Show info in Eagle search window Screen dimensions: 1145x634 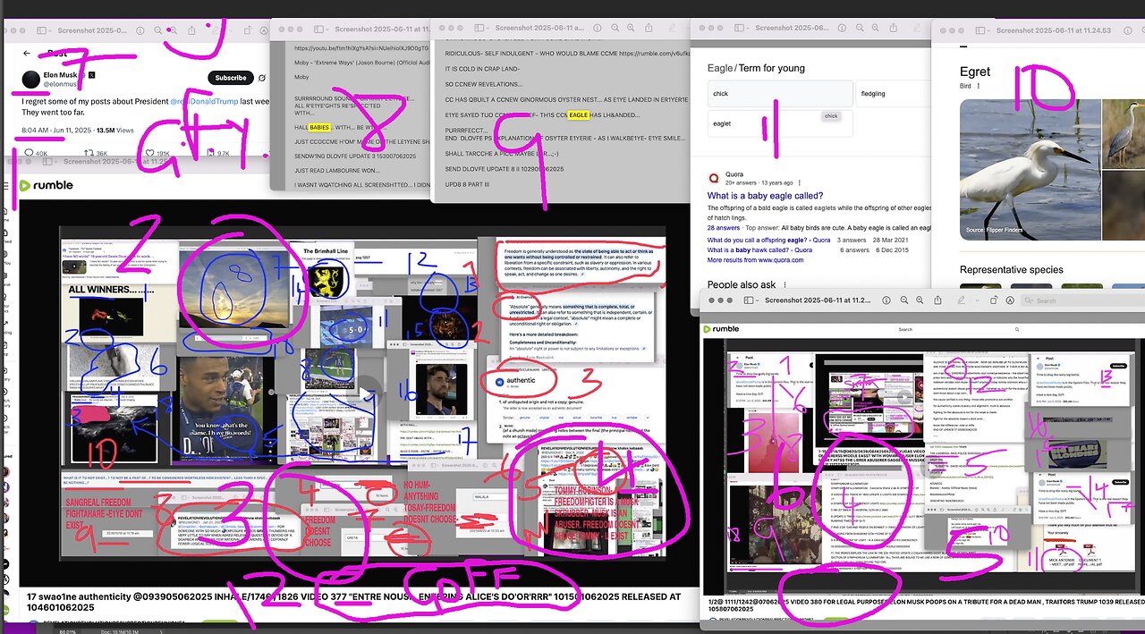coord(842,28)
